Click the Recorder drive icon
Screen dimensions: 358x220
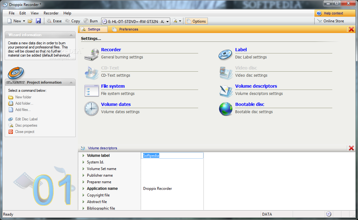click(x=91, y=54)
